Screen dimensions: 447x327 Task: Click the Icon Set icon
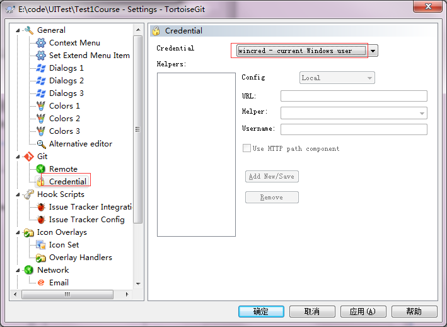click(41, 245)
